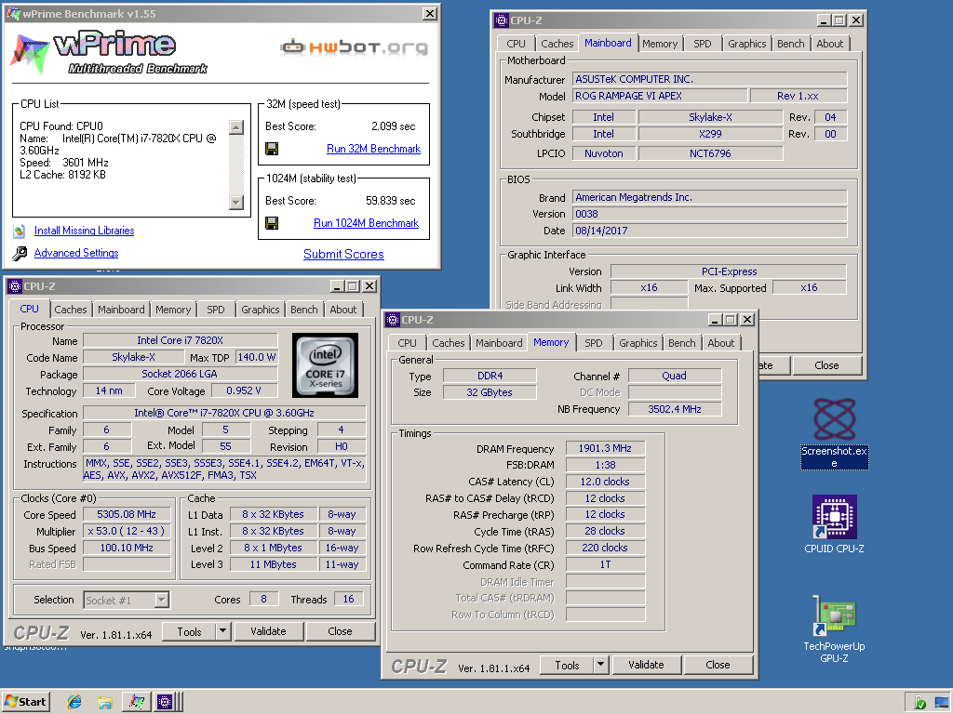This screenshot has width=953, height=714.
Task: Select Graphics tab in the Mainboard window
Action: [747, 44]
